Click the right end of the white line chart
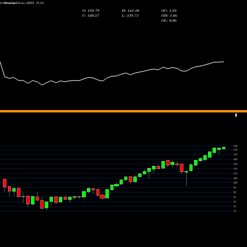This screenshot has height=247, width=247. click(224, 62)
